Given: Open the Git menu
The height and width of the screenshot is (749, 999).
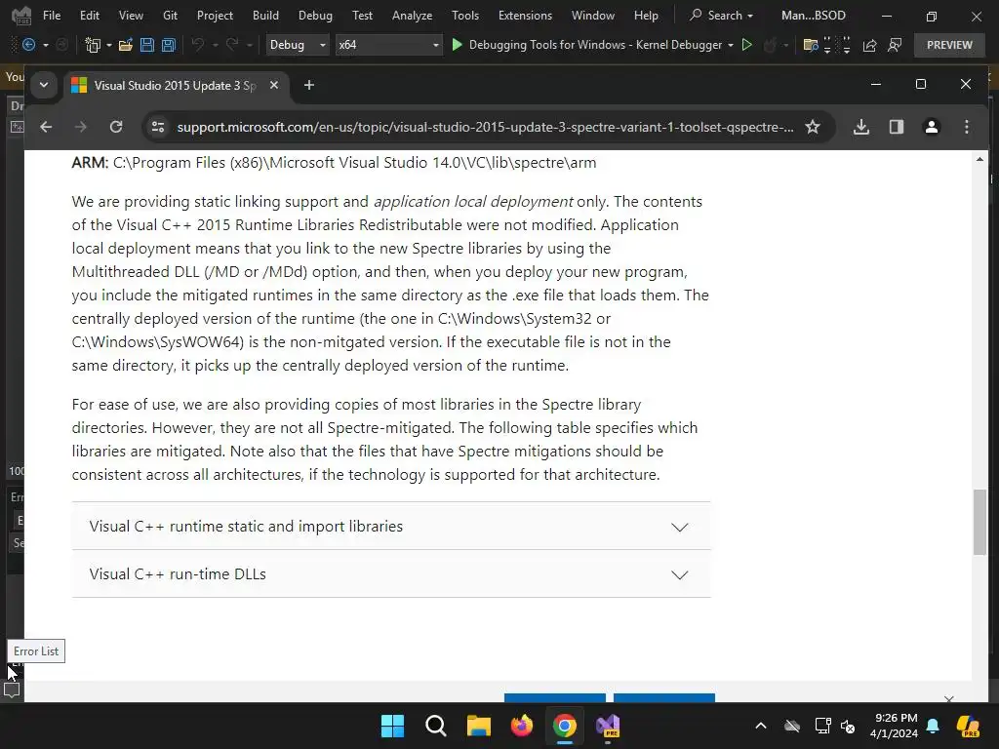Looking at the screenshot, I should (170, 15).
